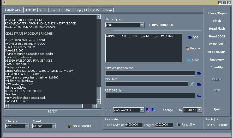Click the GO SUPPORT link
This screenshot has width=233, height=138.
[x=82, y=126]
